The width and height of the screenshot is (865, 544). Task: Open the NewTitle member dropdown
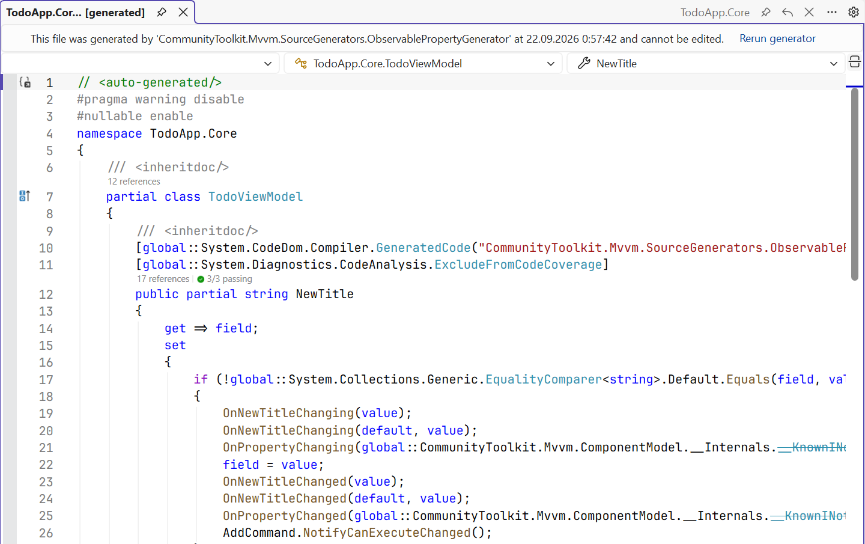(x=705, y=63)
